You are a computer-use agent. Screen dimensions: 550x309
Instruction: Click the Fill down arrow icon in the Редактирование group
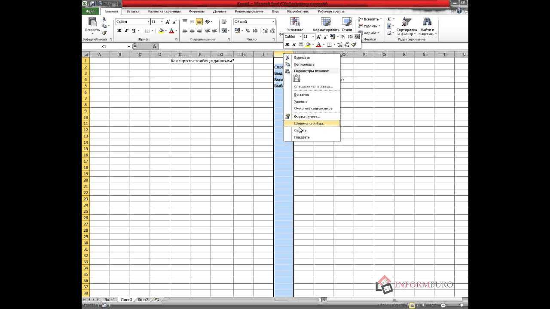point(389,26)
